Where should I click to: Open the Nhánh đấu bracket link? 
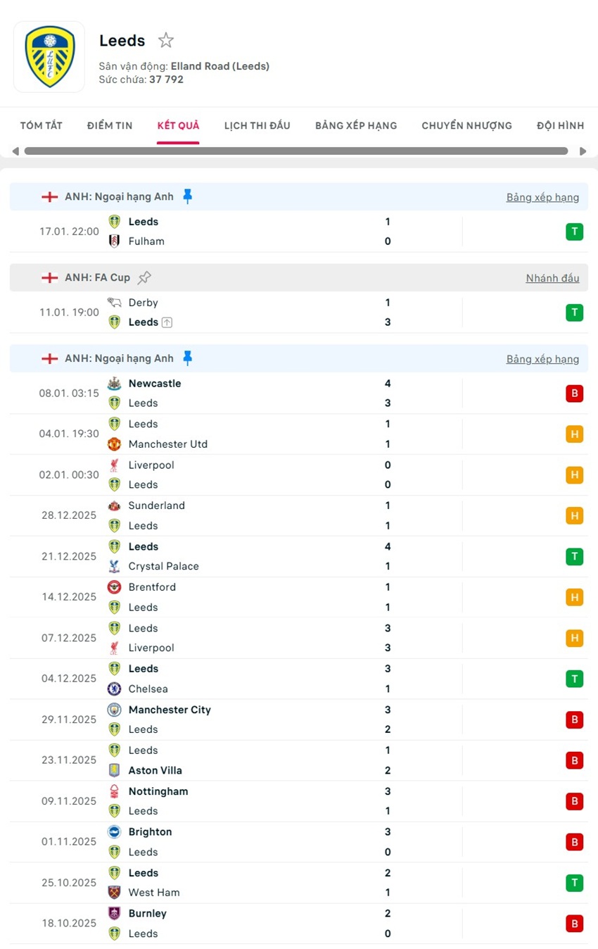coord(552,278)
